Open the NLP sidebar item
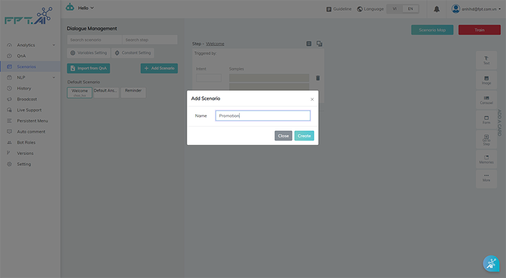 [21, 78]
